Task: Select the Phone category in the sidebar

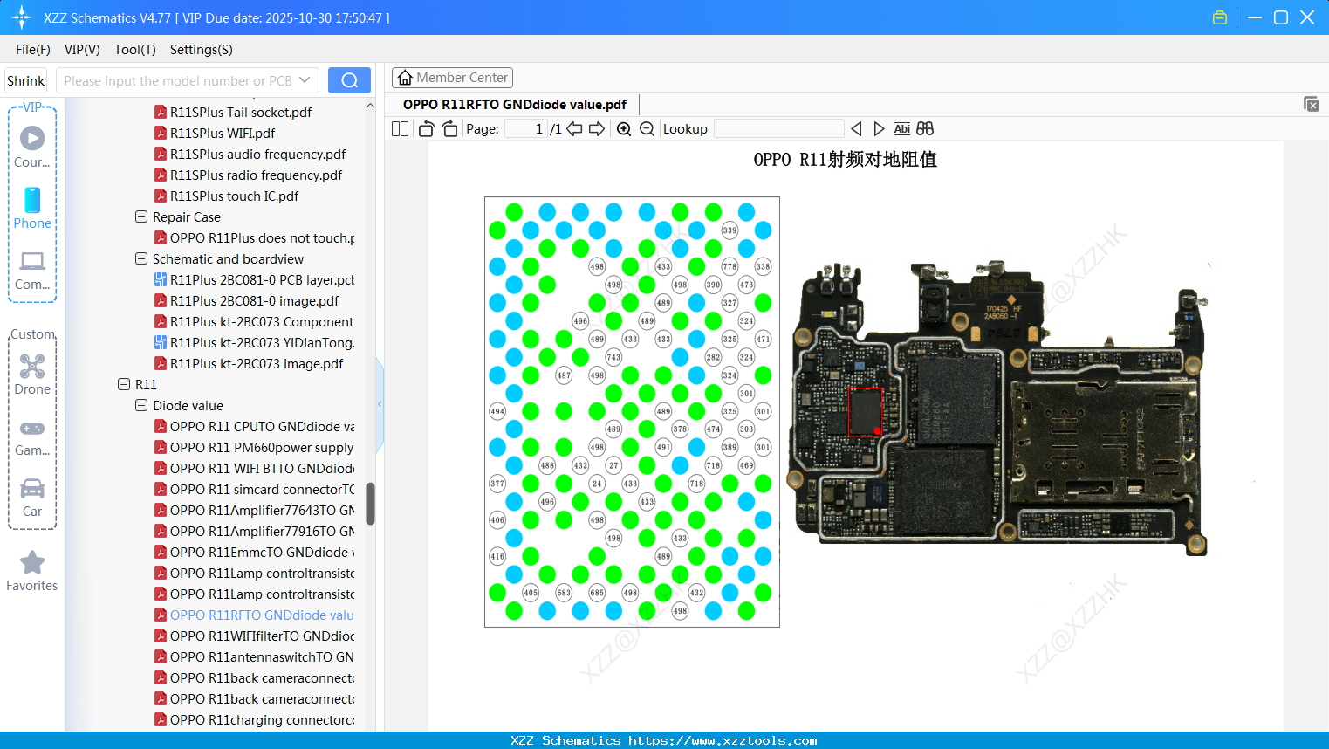Action: tap(32, 209)
